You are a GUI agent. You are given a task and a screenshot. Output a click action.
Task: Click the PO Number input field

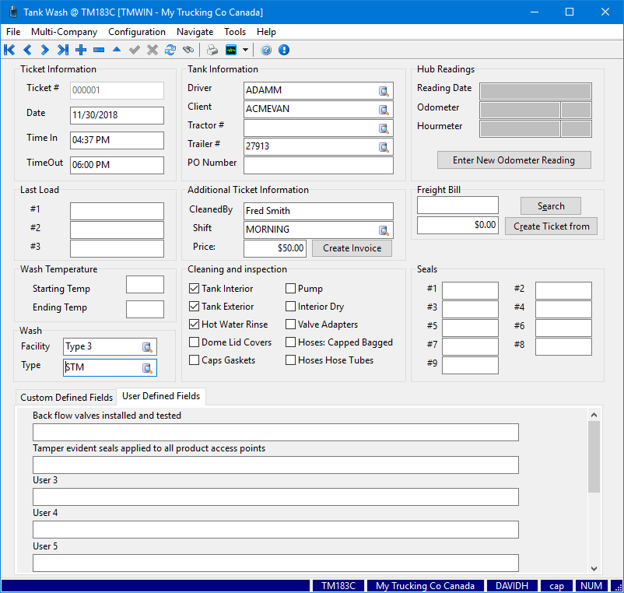click(318, 166)
